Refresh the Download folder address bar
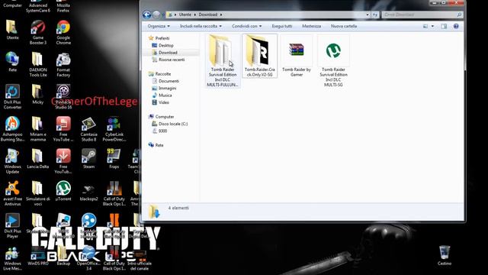488x275 pixels. coord(375,15)
